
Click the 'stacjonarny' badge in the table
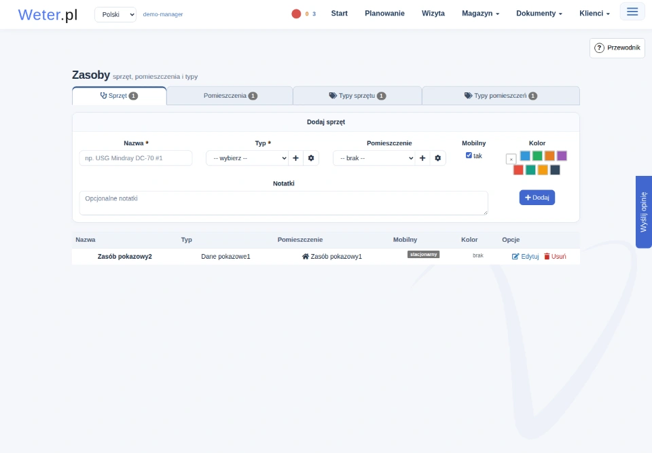[x=423, y=255]
